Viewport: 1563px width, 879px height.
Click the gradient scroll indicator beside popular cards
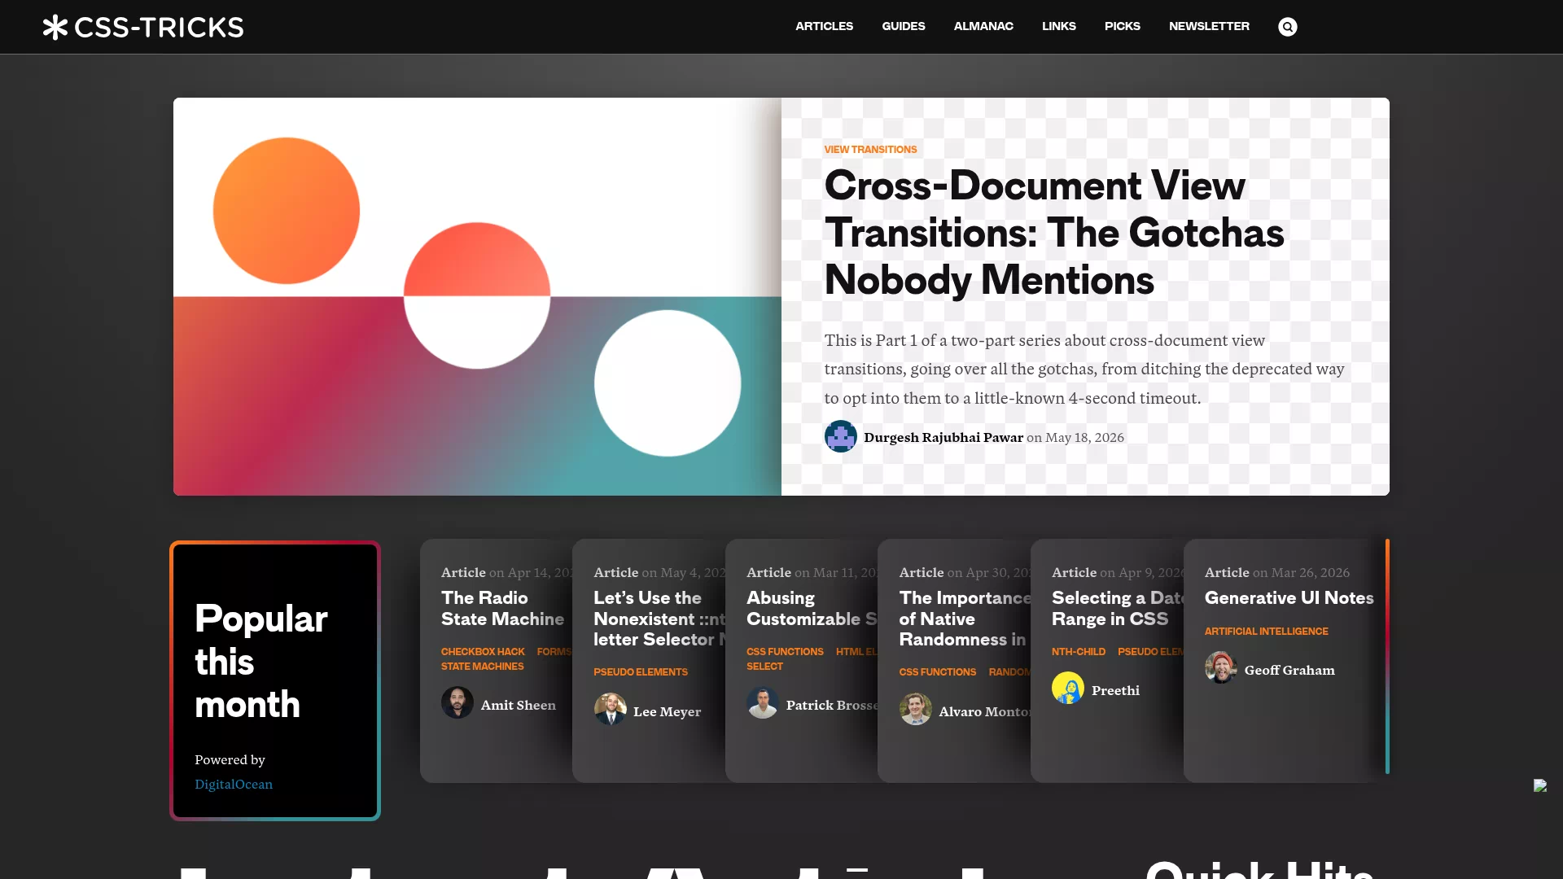1387,656
